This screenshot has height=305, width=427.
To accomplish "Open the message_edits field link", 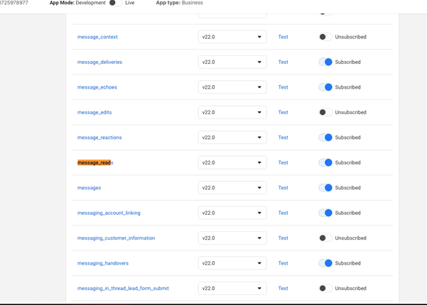I will [x=94, y=112].
